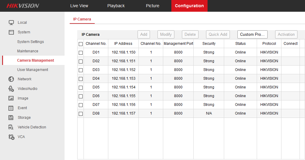Click the Storage disk icon

[x=11, y=118]
